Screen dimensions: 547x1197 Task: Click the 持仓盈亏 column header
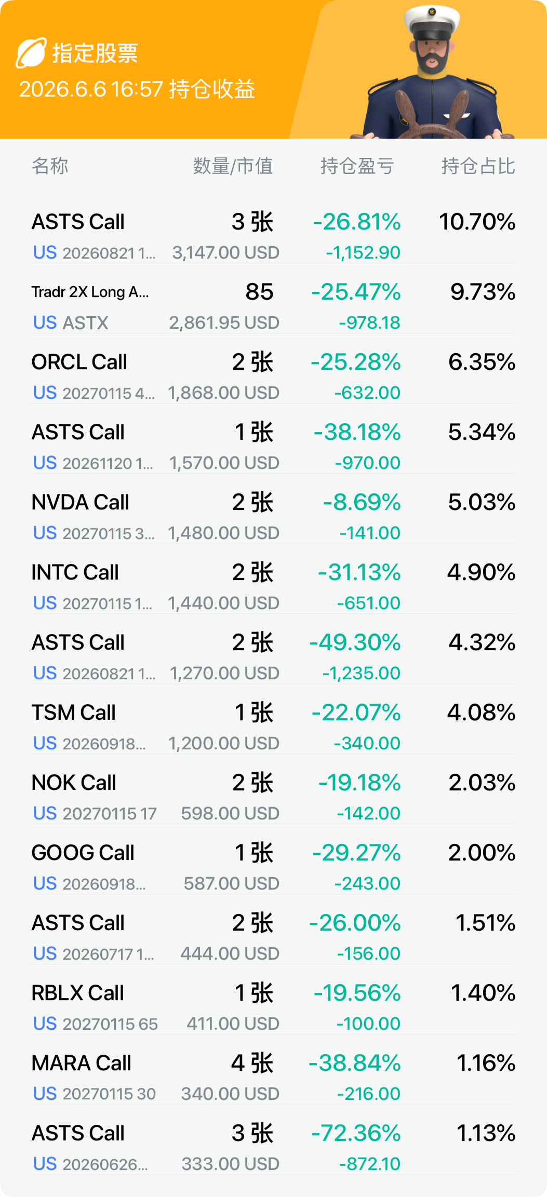tap(357, 166)
